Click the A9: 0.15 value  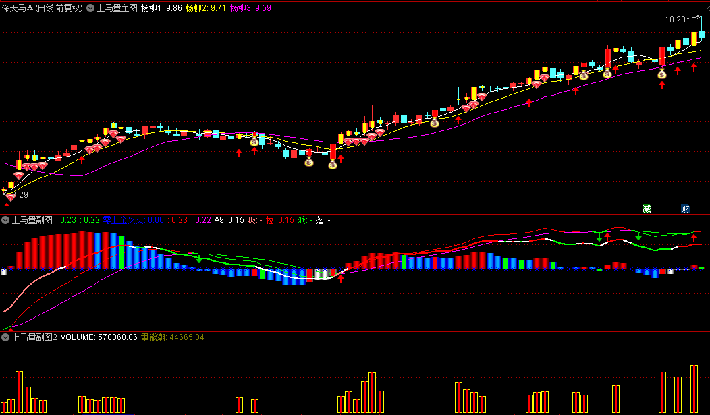pos(229,221)
